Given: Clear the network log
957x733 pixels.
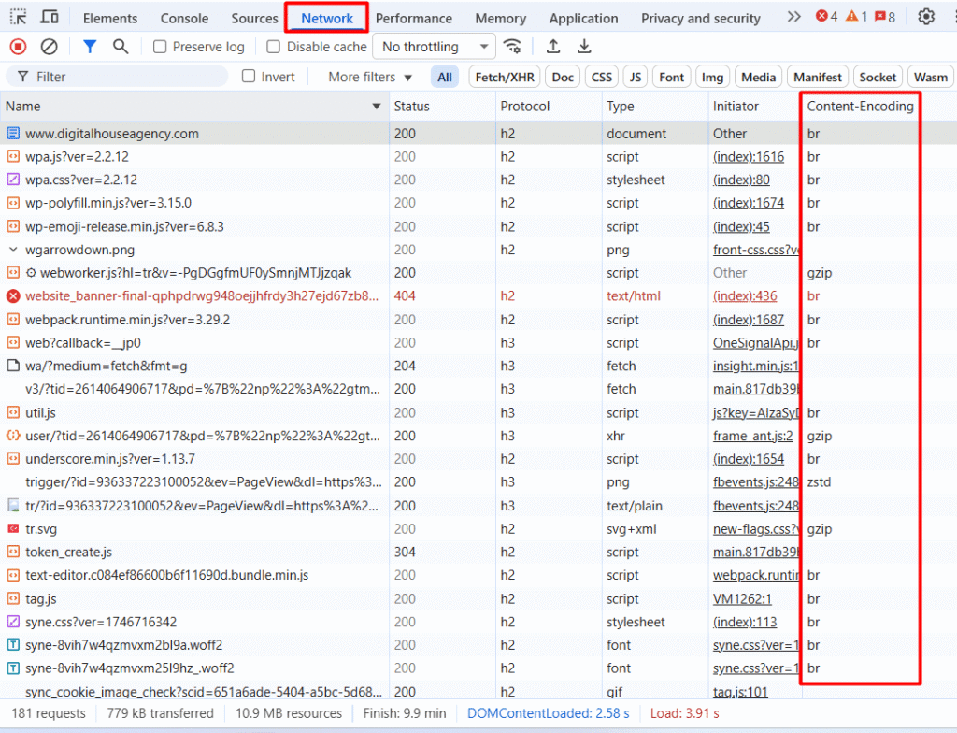Looking at the screenshot, I should point(50,47).
